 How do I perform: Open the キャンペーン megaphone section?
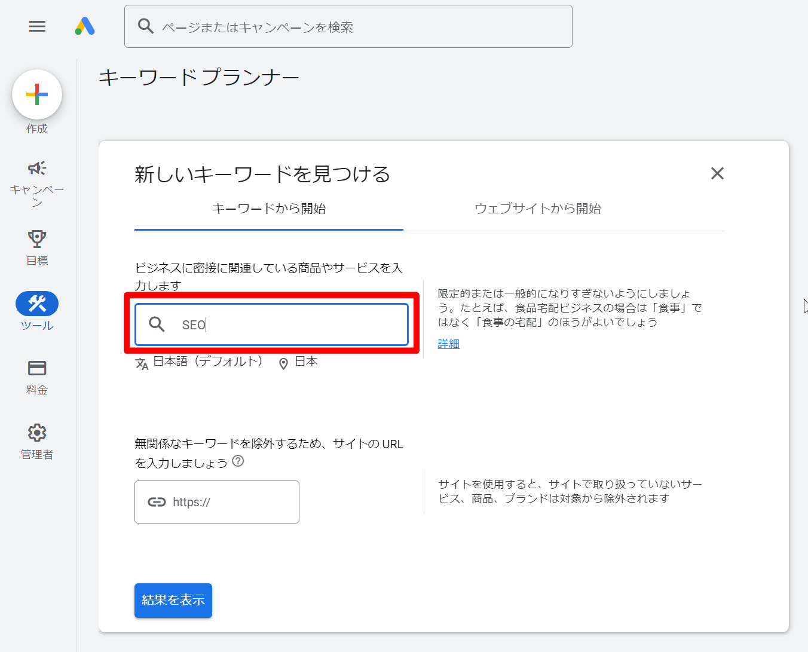(37, 169)
